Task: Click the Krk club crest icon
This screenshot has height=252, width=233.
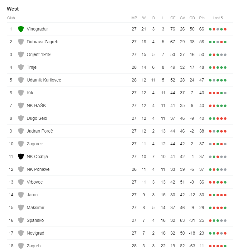Action: [x=21, y=93]
